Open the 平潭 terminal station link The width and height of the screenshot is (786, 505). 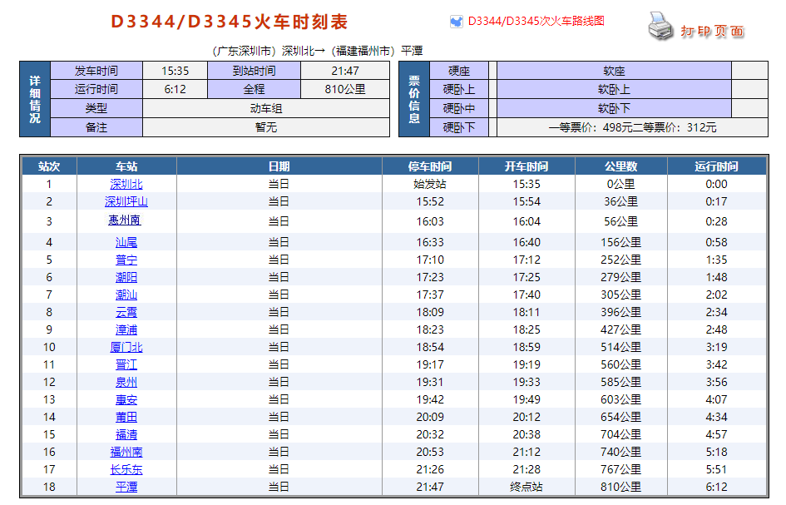[x=126, y=487]
